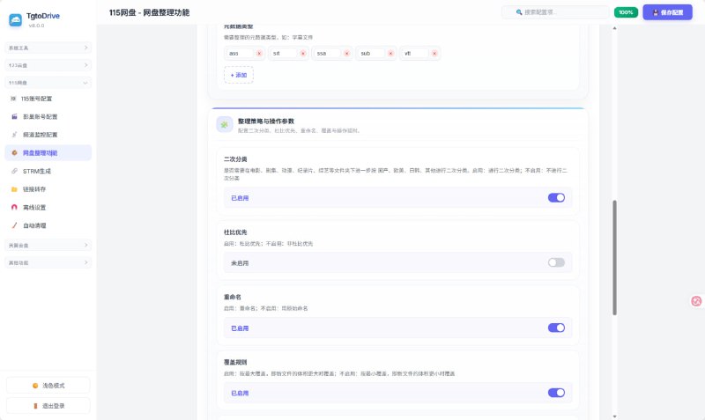Expand the 123云盘 sidebar group
This screenshot has width=705, height=420.
(x=48, y=65)
